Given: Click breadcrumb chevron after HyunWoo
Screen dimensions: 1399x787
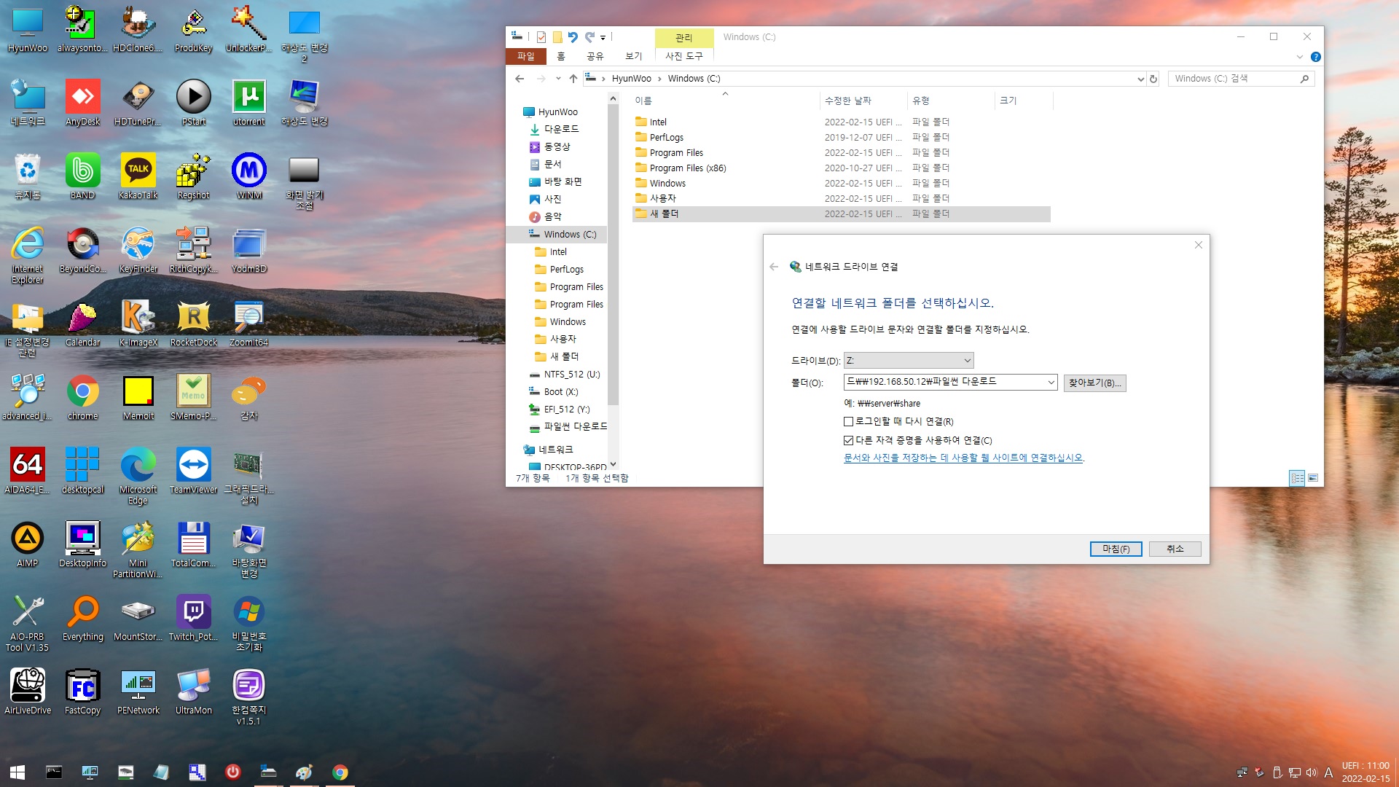Looking at the screenshot, I should point(659,79).
